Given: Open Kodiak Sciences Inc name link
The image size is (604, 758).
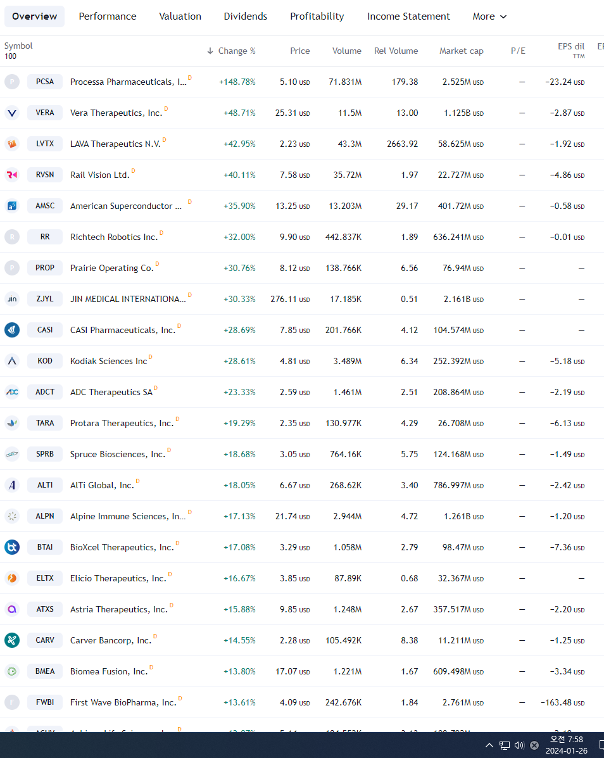Looking at the screenshot, I should tap(109, 361).
